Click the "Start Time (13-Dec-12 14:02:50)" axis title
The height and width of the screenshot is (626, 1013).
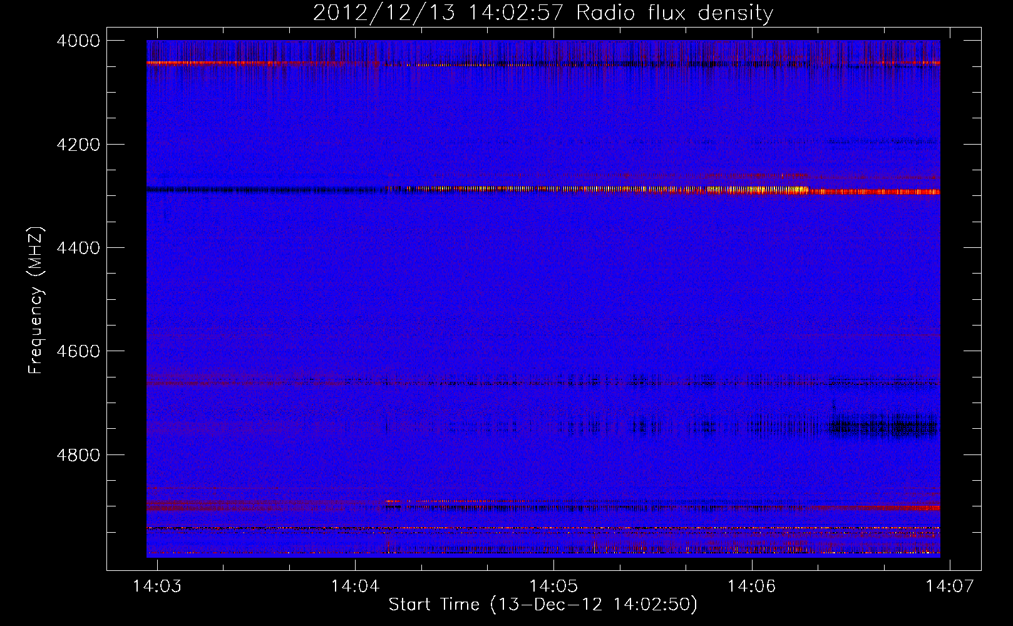point(543,605)
